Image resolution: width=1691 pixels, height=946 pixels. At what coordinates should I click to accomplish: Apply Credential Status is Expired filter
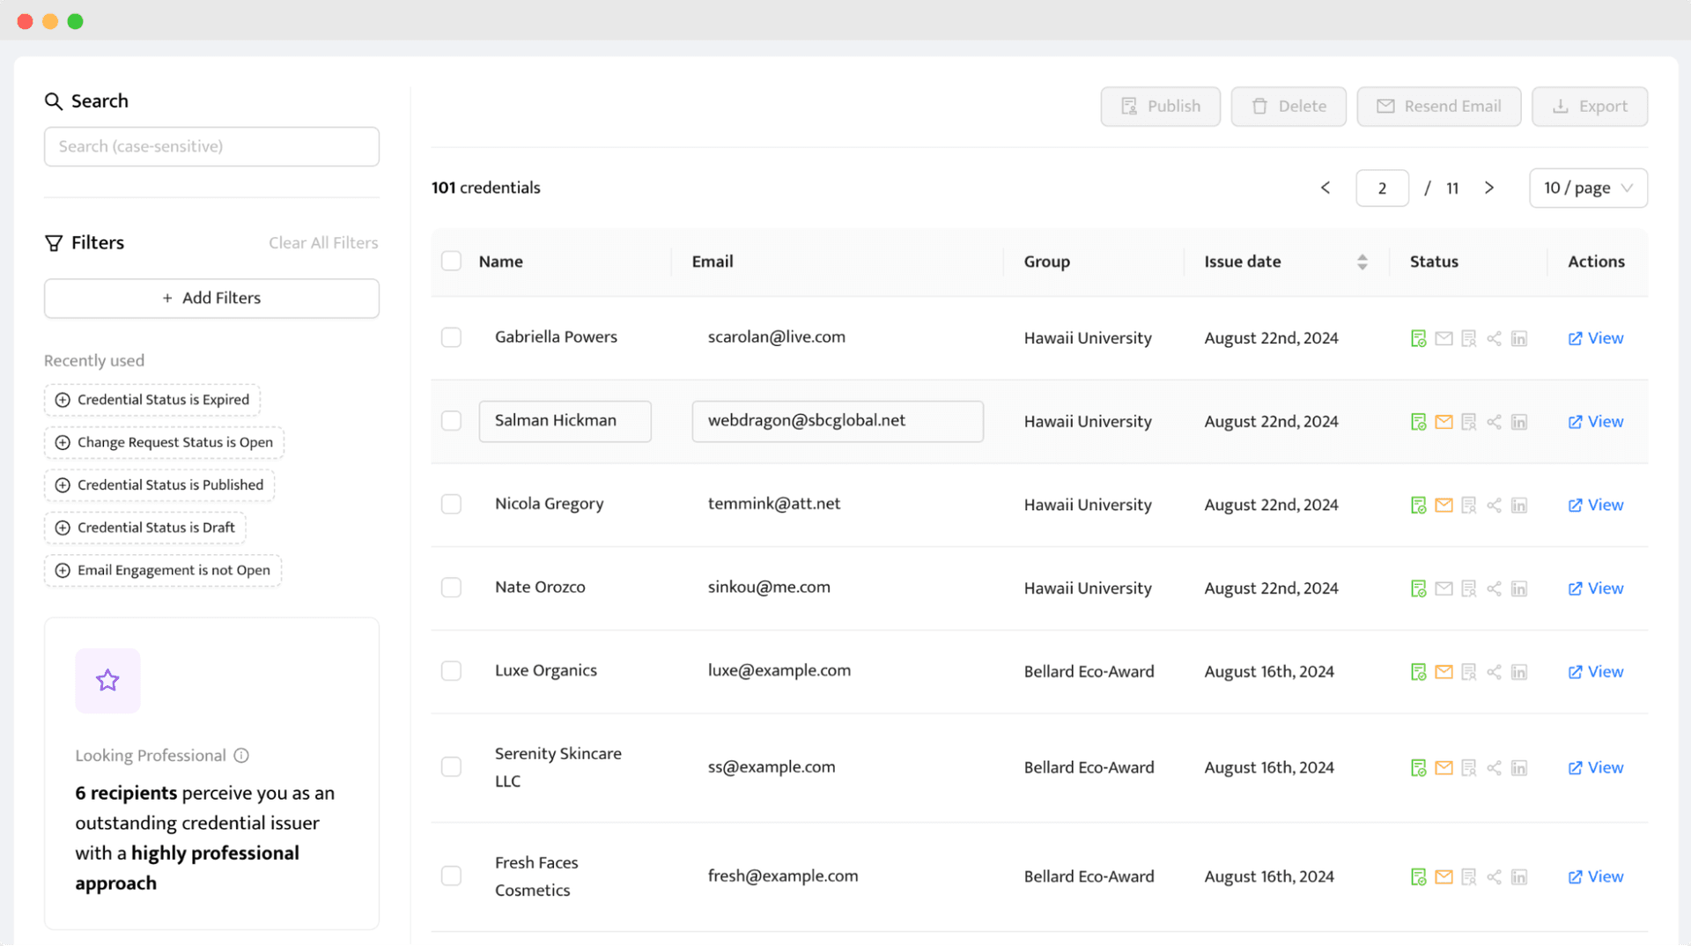152,400
